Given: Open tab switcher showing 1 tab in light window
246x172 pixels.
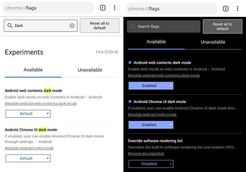Looking at the screenshot, I should 102,8.
